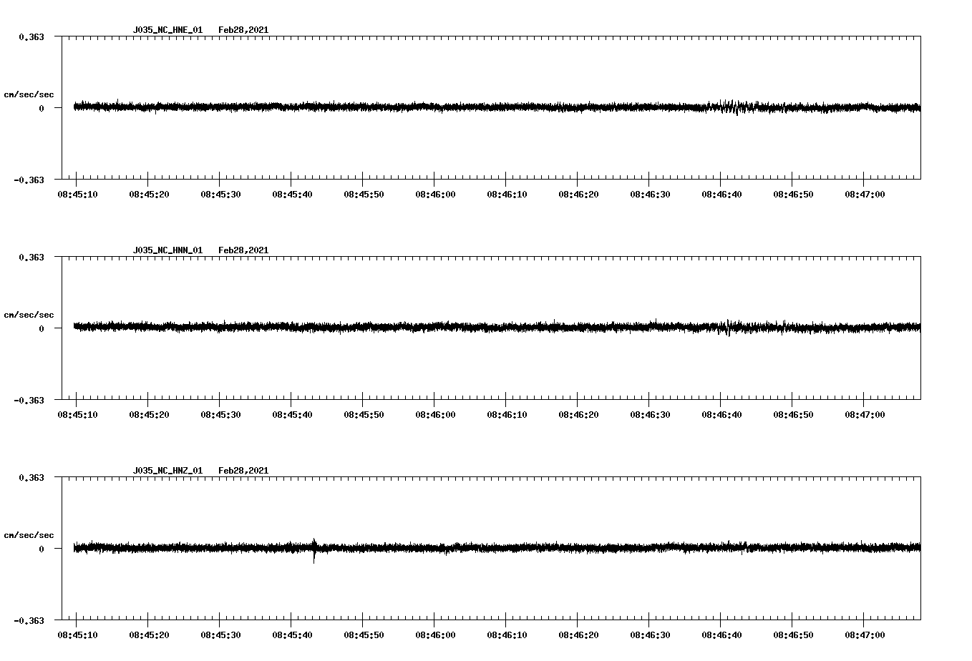Screen dimensions: 972x661
Task: Click the cm/sec/sec unit label on bottom plot
Action: [x=30, y=534]
